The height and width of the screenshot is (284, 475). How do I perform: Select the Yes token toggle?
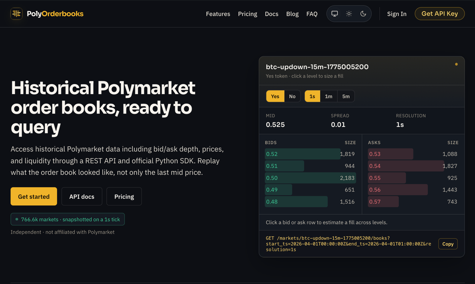275,96
